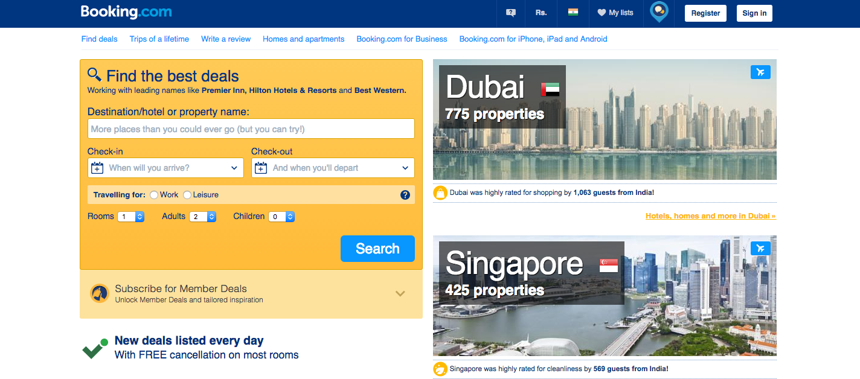Open Homes and apartments
This screenshot has height=379, width=860.
(x=304, y=39)
